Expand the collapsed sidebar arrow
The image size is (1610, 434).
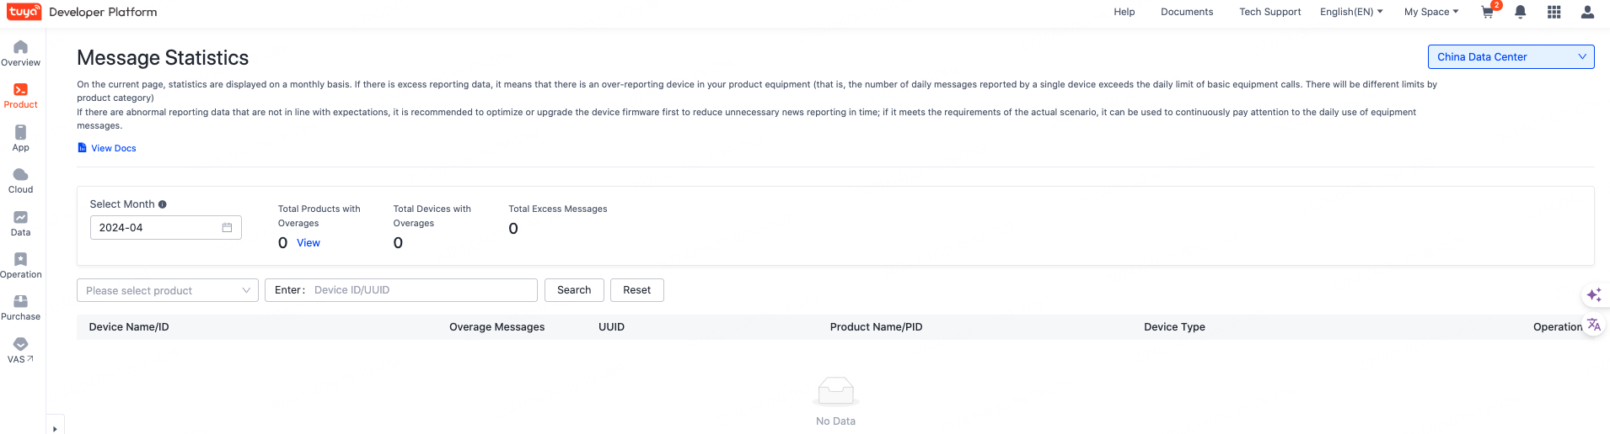click(x=55, y=428)
